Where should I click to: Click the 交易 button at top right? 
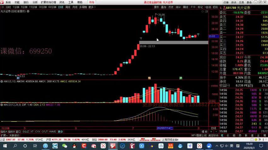(x=241, y=3)
